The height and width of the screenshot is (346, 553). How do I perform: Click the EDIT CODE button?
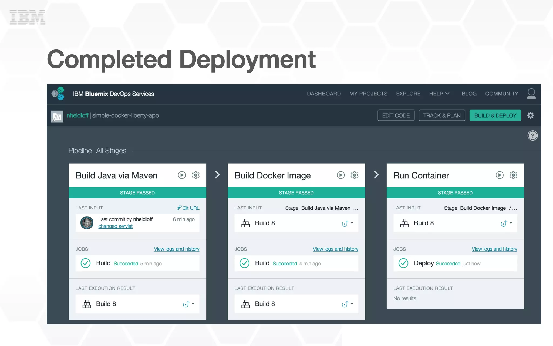click(396, 115)
